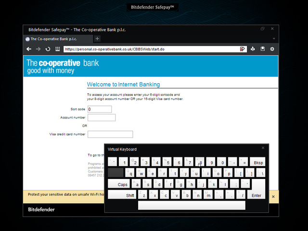Toggle the Shift key on the virtual keyboard
The width and height of the screenshot is (308, 231).
[x=122, y=194]
